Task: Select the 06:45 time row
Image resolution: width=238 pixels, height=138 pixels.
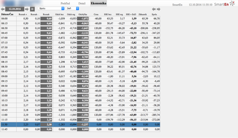Action: (80, 33)
